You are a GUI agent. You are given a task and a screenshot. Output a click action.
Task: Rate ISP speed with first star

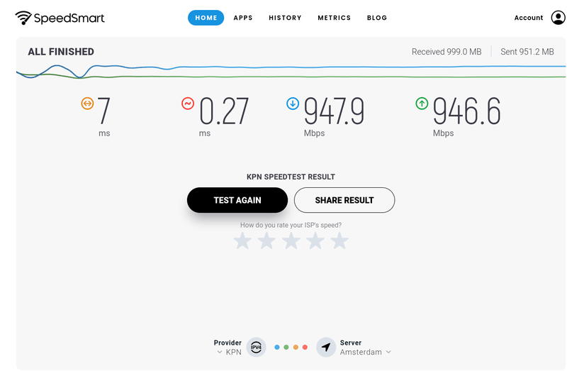click(x=242, y=240)
